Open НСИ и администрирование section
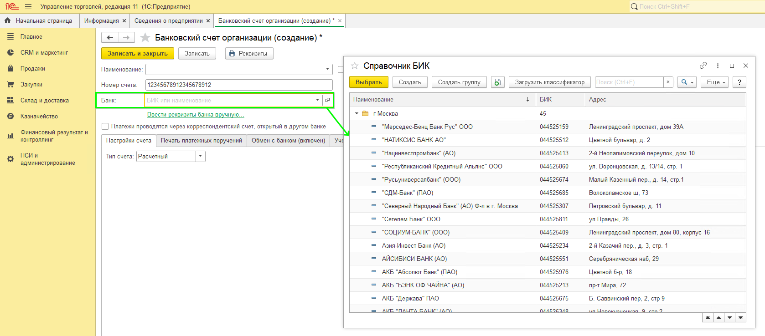 (x=47, y=159)
